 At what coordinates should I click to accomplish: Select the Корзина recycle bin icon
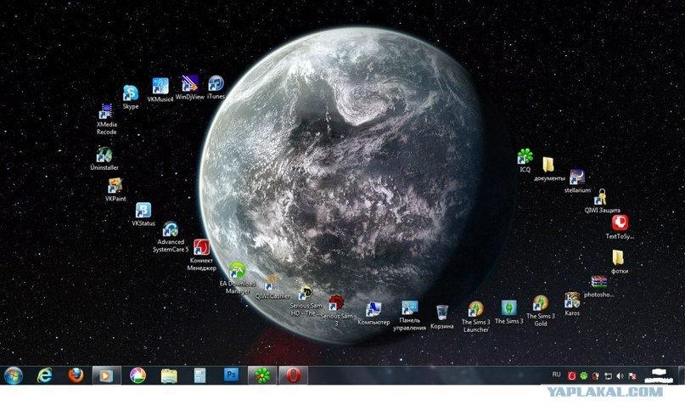(441, 313)
